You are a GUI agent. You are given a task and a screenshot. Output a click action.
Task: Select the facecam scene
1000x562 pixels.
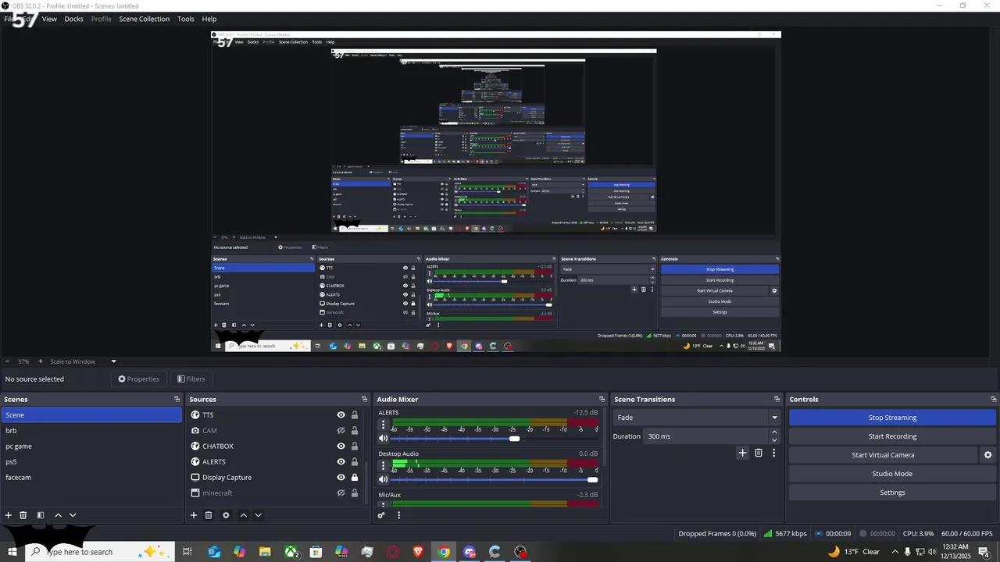point(91,478)
